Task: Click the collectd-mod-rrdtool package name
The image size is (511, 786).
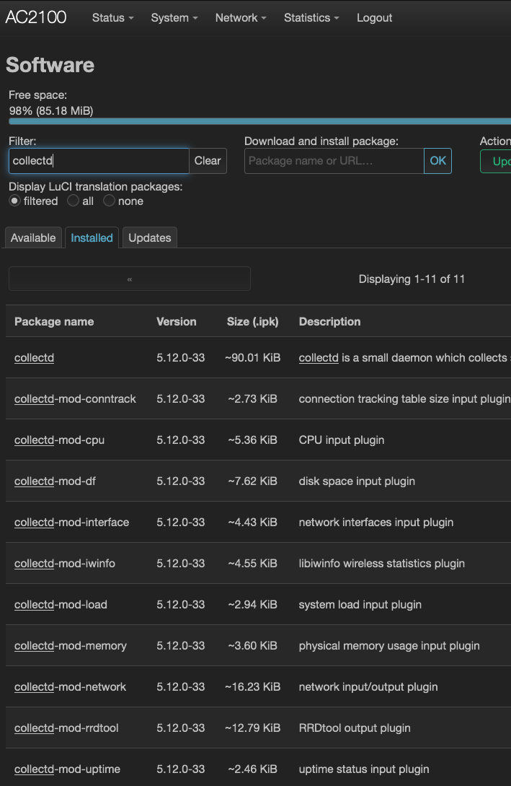Action: click(x=66, y=728)
